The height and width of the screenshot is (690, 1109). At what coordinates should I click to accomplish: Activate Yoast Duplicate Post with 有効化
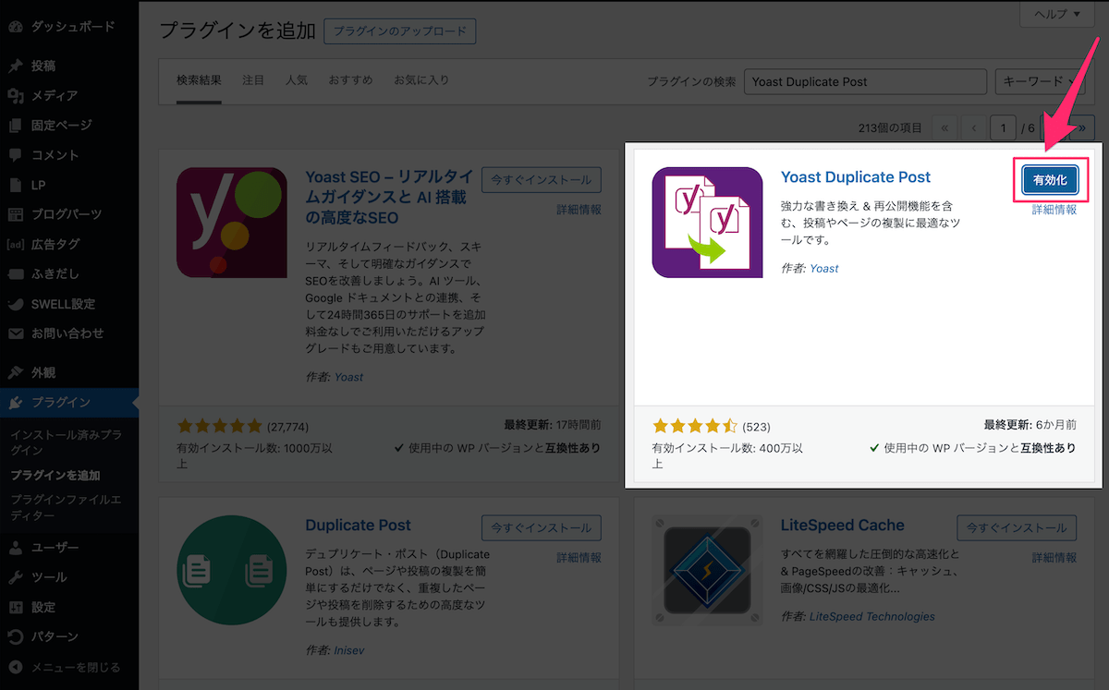[1050, 180]
